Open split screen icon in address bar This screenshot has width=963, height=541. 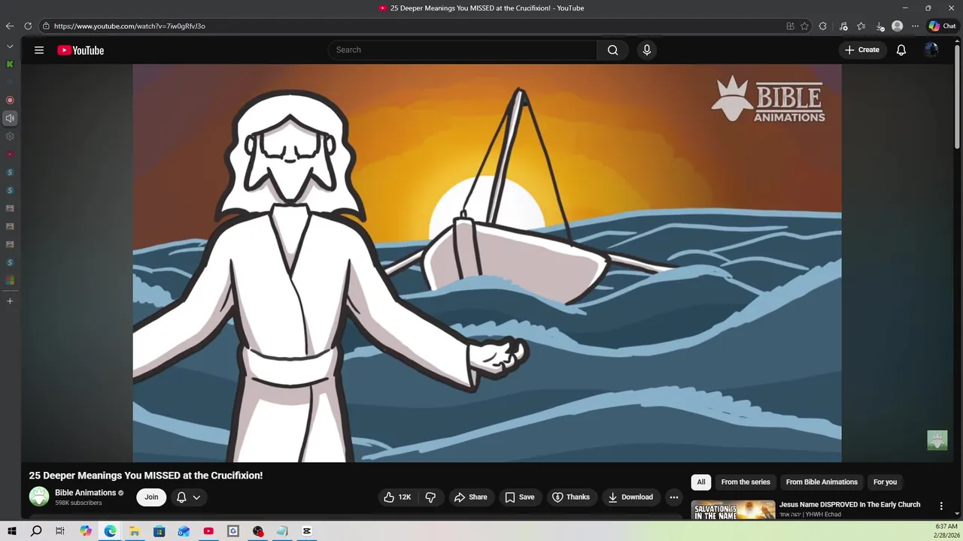tap(790, 26)
